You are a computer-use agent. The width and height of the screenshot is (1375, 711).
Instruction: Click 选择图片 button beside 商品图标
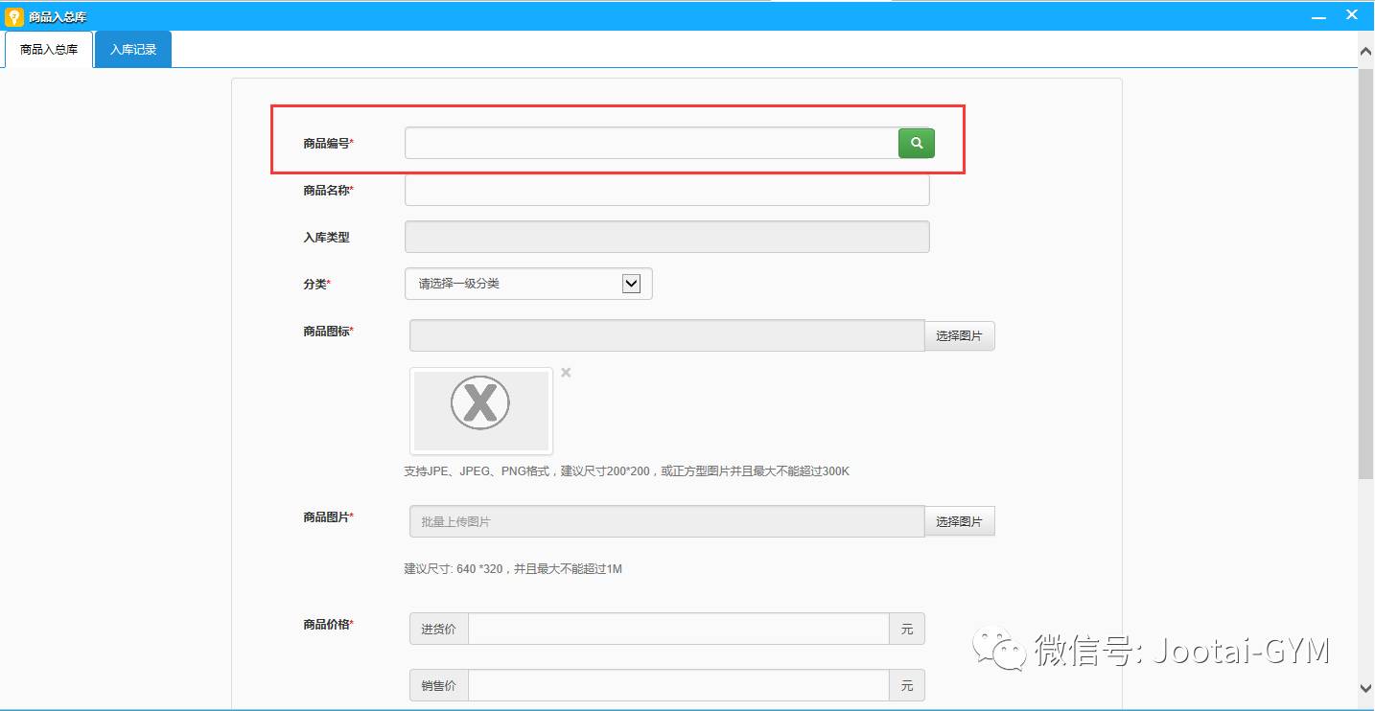point(960,336)
